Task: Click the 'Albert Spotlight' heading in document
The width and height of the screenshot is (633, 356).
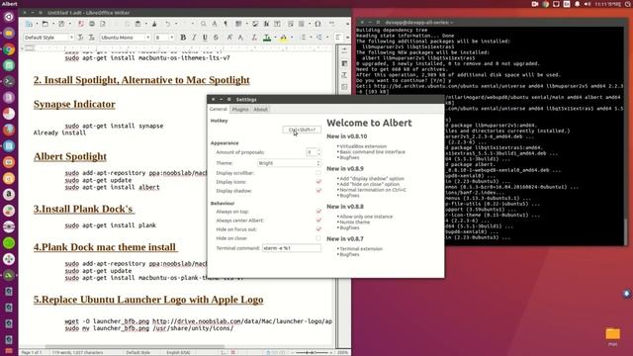Action: (x=70, y=156)
